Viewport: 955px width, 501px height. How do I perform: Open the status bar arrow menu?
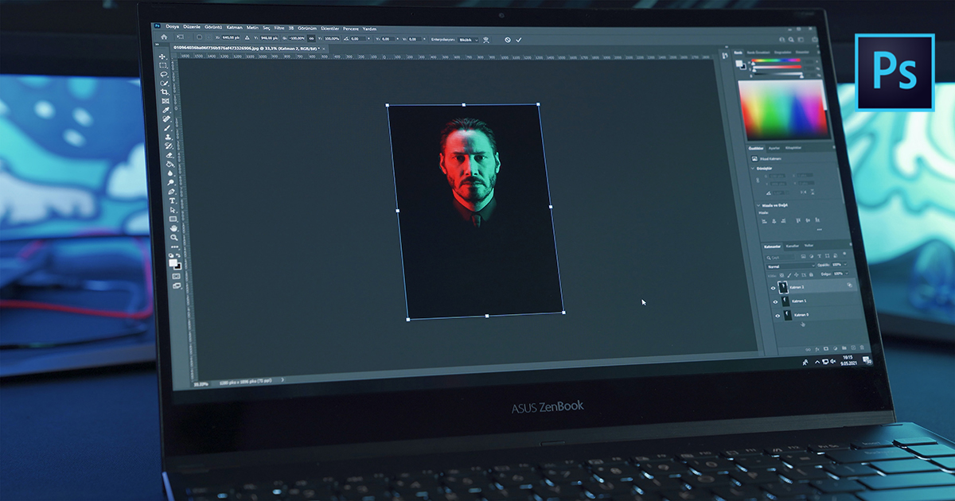[282, 380]
